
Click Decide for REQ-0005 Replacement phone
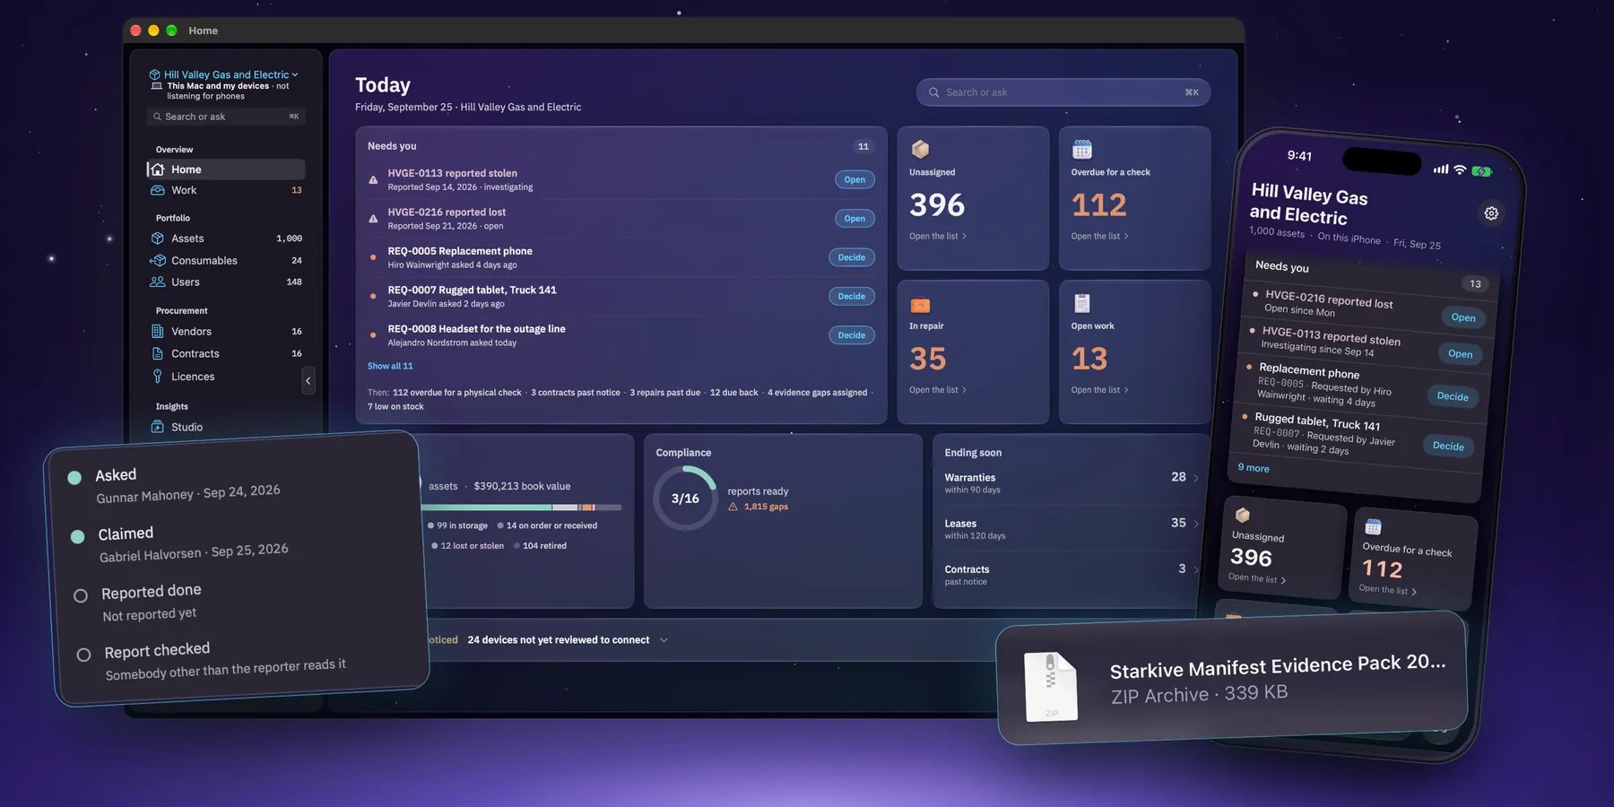[x=852, y=257]
